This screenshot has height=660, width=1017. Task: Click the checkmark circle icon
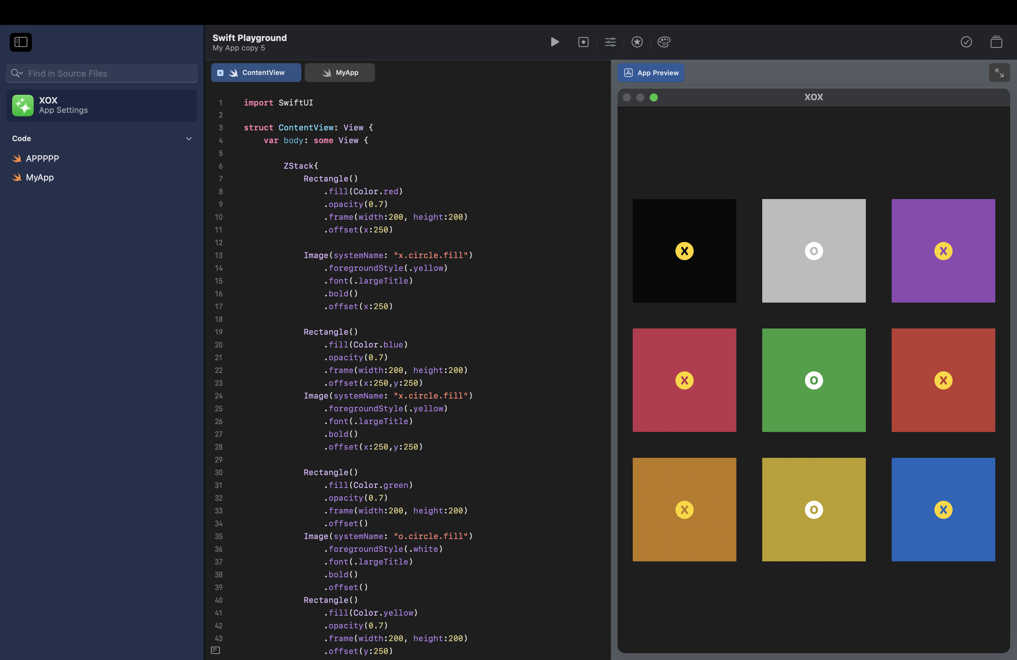[966, 42]
